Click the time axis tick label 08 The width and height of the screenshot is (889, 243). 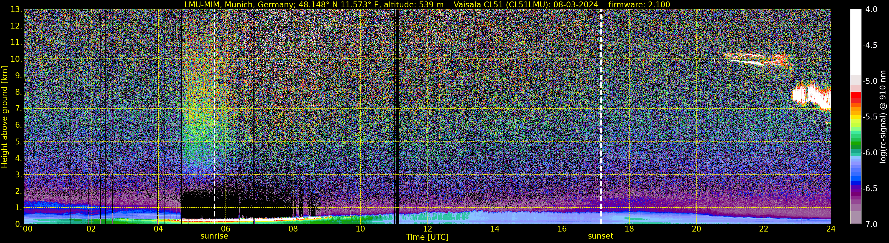point(293,229)
